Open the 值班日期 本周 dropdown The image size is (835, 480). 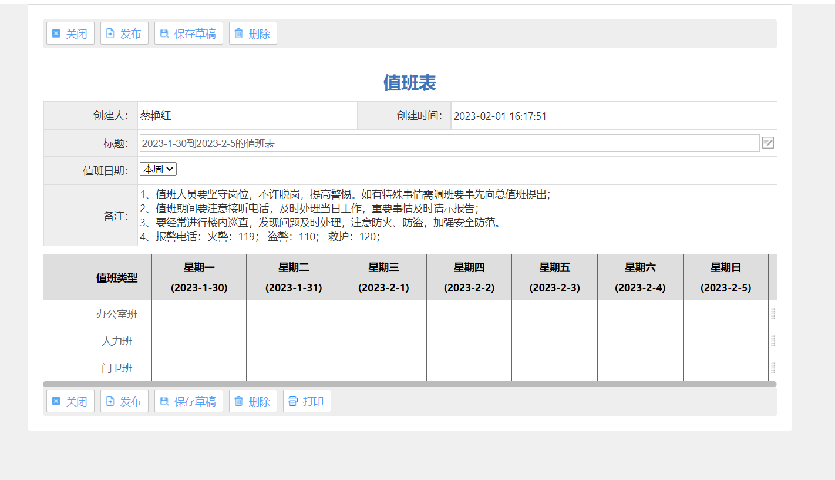pyautogui.click(x=157, y=168)
